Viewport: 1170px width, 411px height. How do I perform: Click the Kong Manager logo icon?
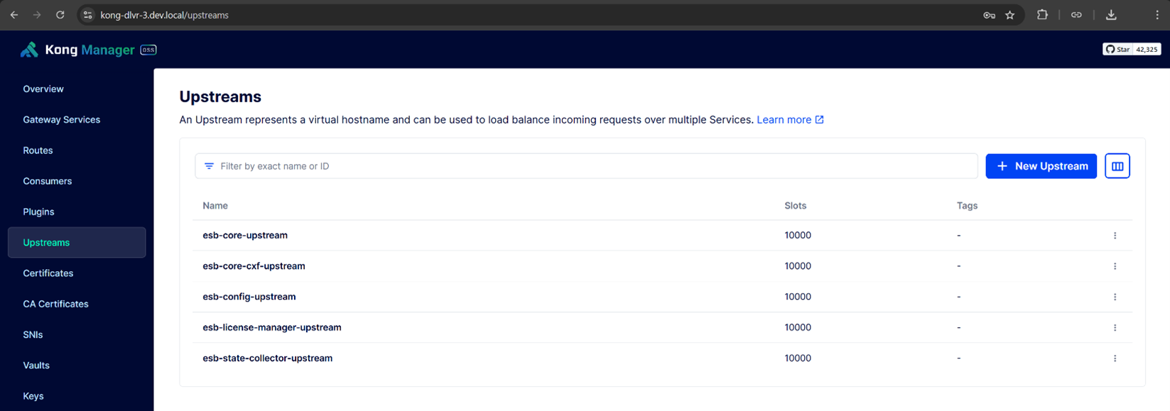click(x=29, y=50)
